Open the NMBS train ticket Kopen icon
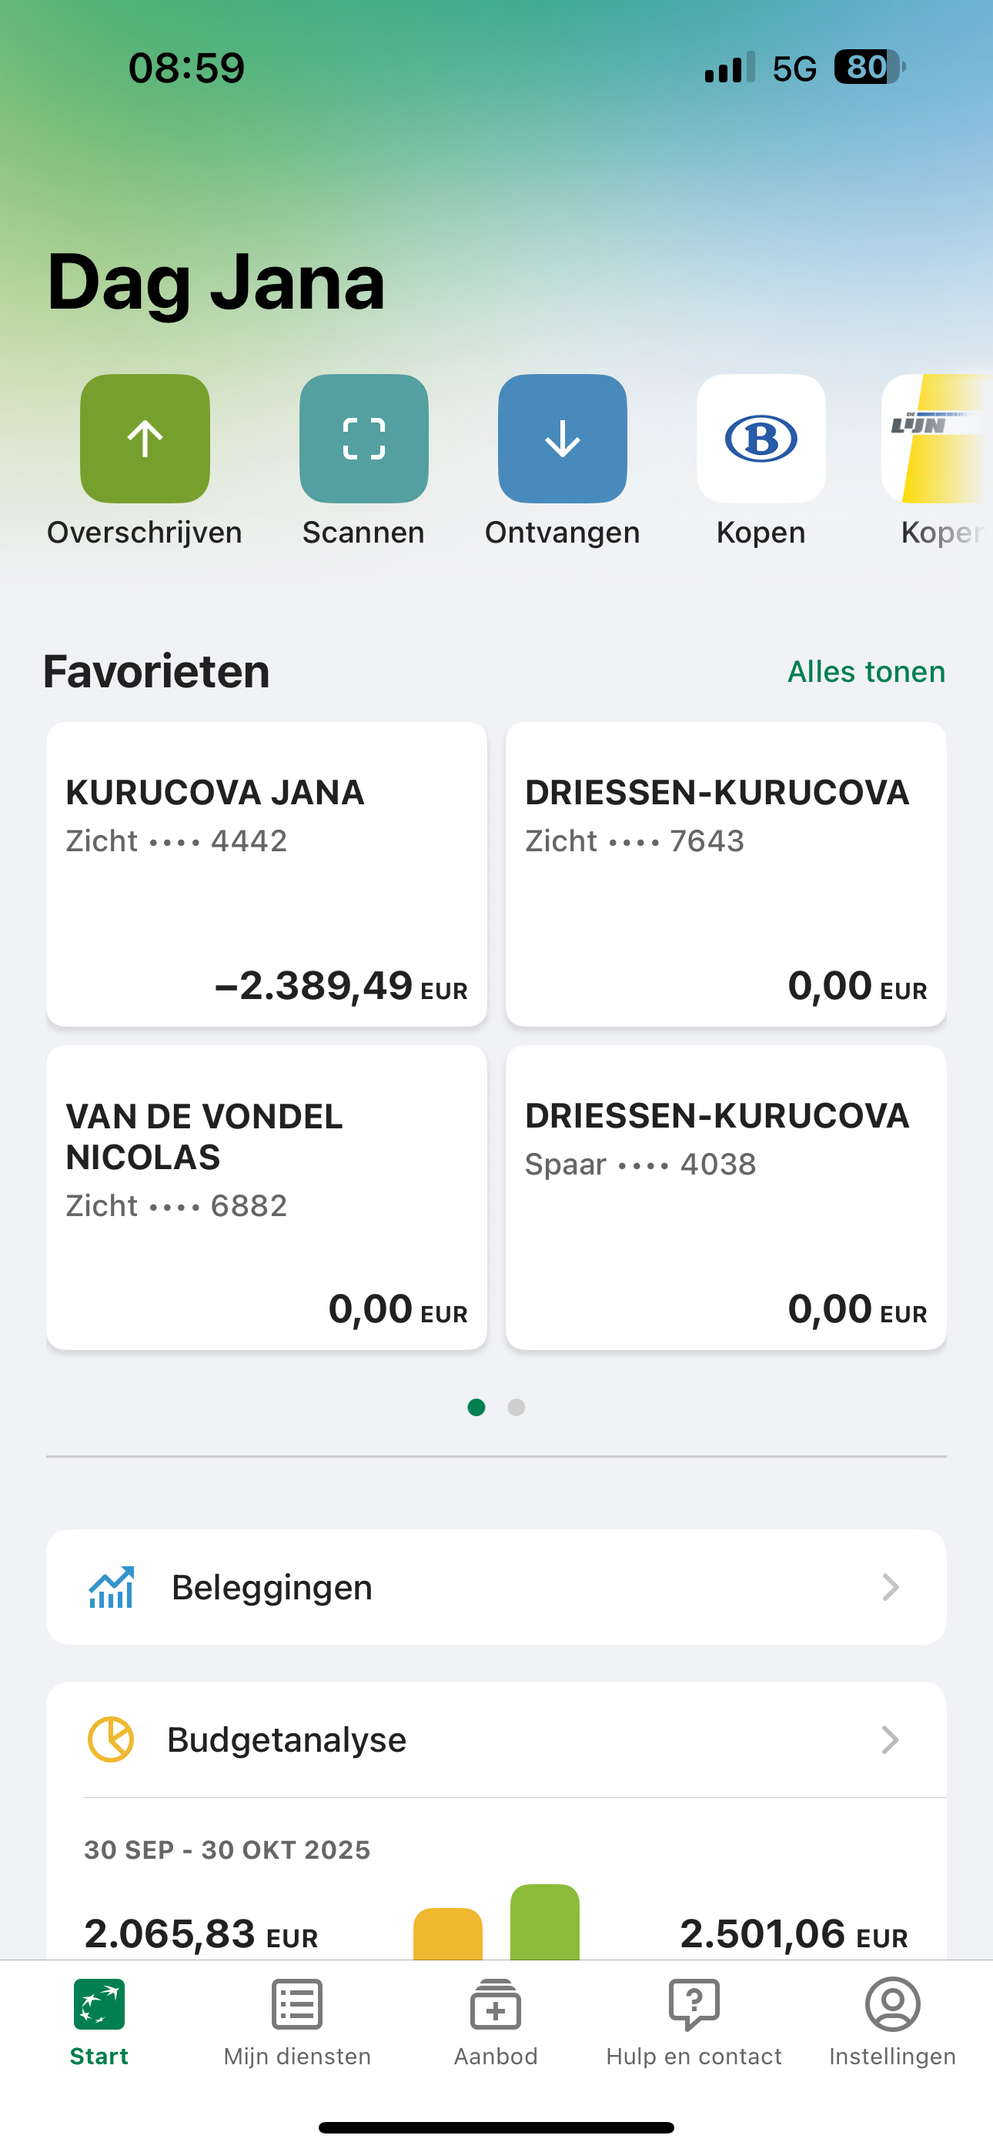993x2152 pixels. coord(761,439)
